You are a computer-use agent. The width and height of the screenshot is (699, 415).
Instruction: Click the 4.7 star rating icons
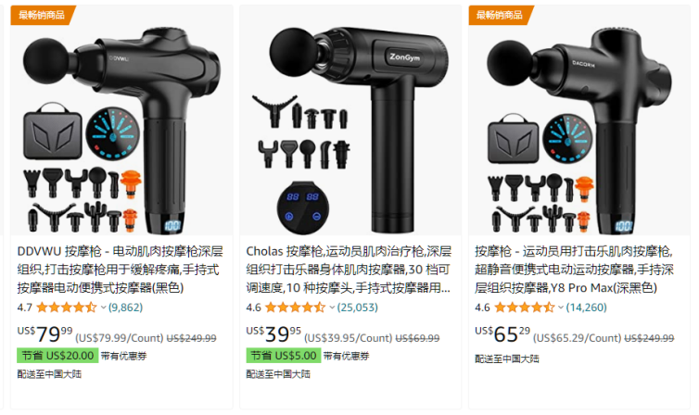[67, 308]
